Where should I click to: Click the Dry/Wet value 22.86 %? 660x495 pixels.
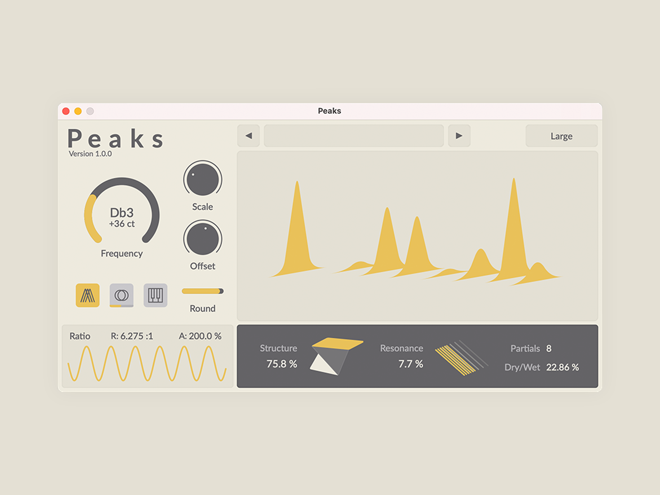(x=562, y=367)
